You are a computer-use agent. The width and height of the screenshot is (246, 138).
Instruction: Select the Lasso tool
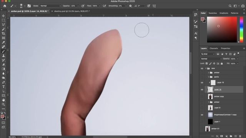click(3, 25)
